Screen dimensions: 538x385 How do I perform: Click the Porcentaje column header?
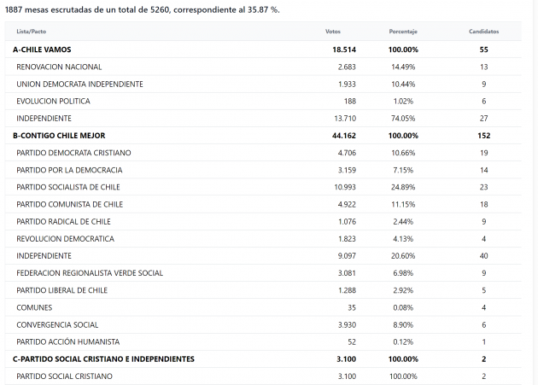tap(403, 32)
